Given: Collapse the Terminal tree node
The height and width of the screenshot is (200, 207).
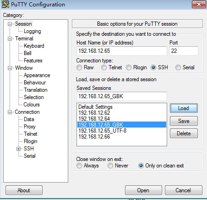Looking at the screenshot, I should coord(10,39).
